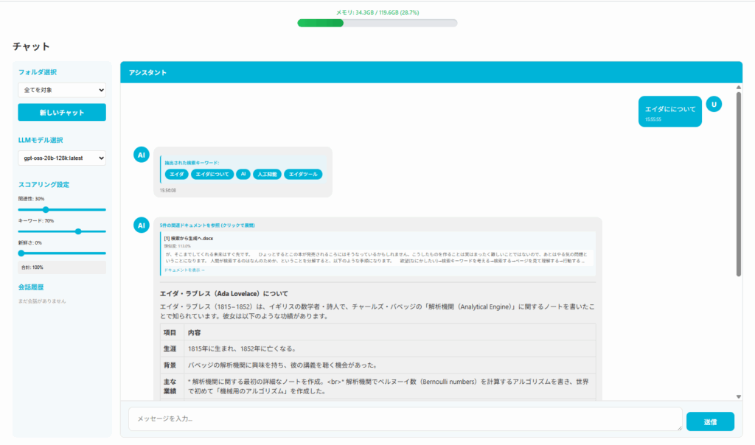Click the 新鮮さ freshness slider handle
Screen dimensions: 755x445
[x=21, y=253]
